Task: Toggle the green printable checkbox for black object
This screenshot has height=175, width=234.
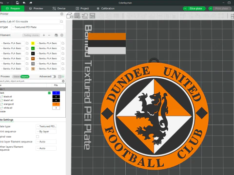Action: pos(49,93)
